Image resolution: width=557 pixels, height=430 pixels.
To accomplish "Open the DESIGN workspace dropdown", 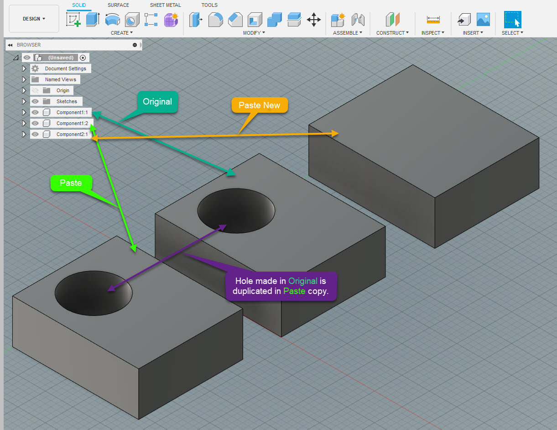I will point(34,19).
